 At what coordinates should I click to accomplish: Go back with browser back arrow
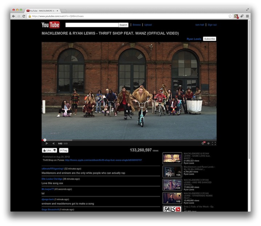pos(13,16)
